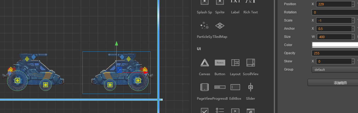Select the left vehicle's small wheel collider

pos(46,85)
